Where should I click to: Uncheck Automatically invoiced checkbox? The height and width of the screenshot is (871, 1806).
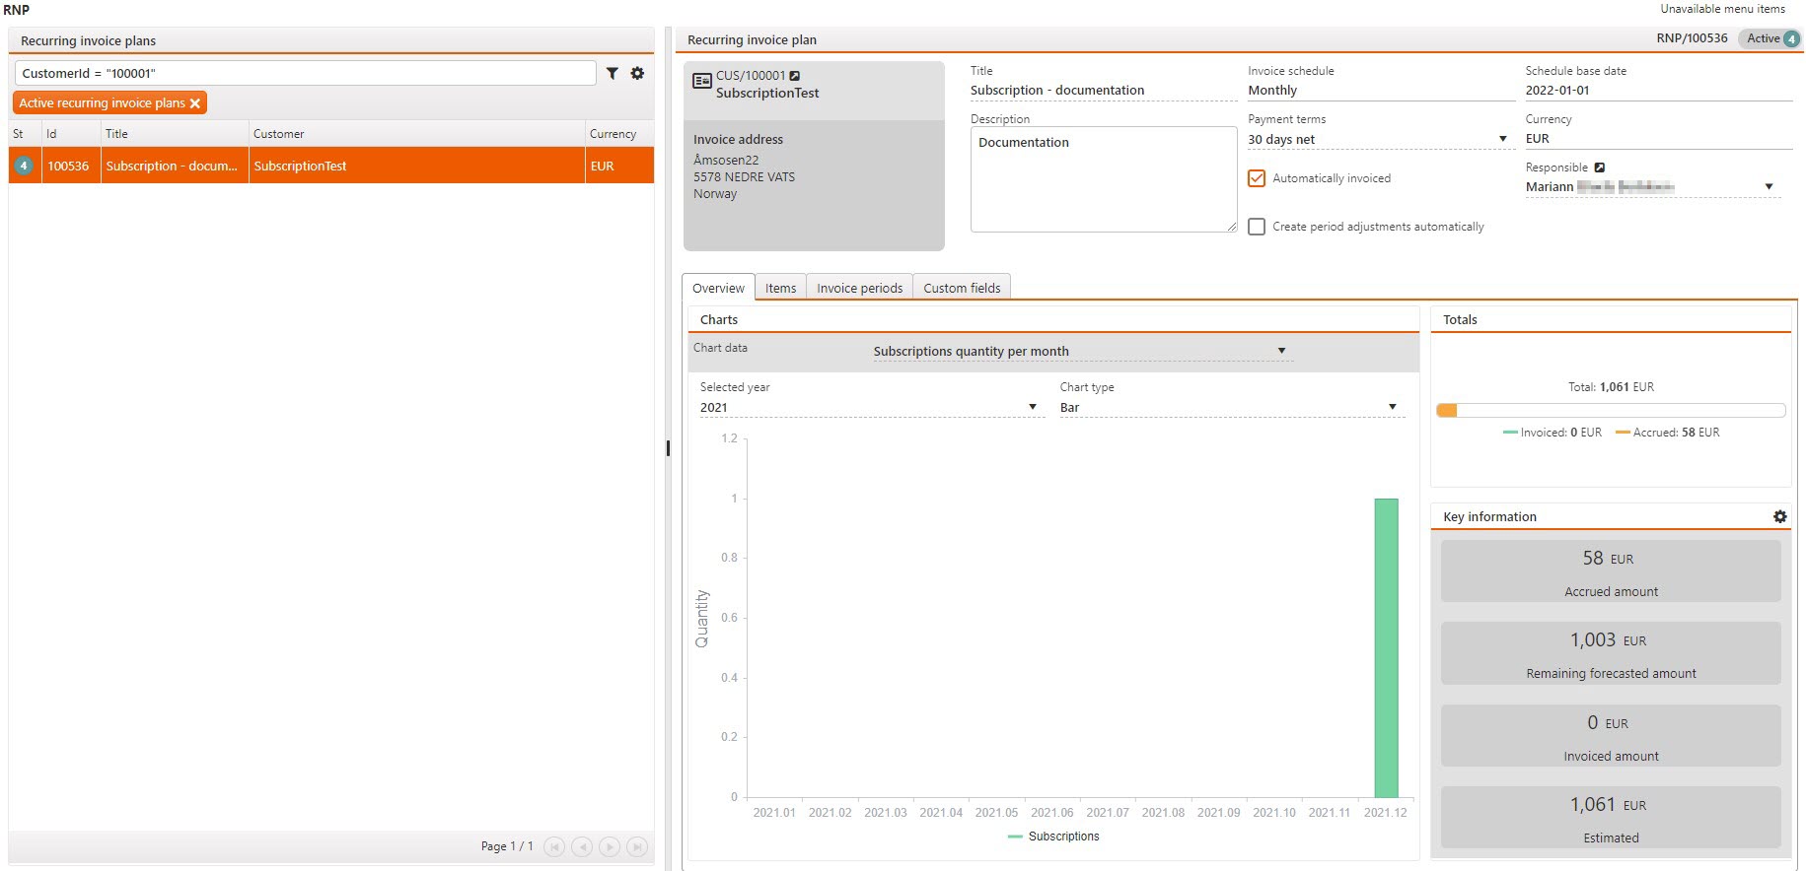pyautogui.click(x=1257, y=178)
